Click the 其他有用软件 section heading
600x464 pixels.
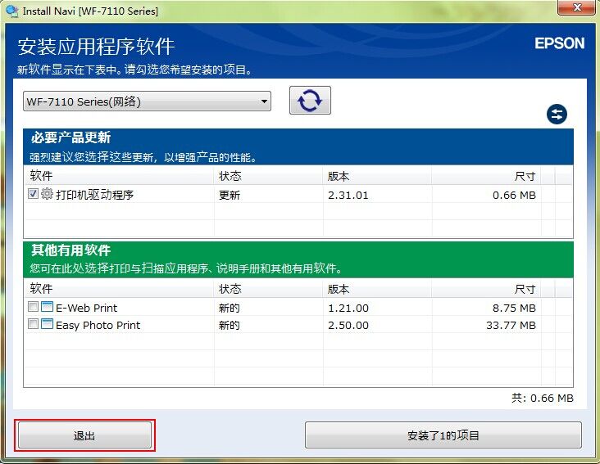71,250
